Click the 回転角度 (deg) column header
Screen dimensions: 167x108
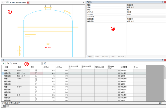tap(114, 67)
